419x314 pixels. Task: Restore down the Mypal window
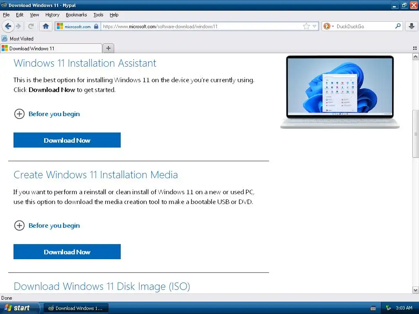(x=404, y=5)
